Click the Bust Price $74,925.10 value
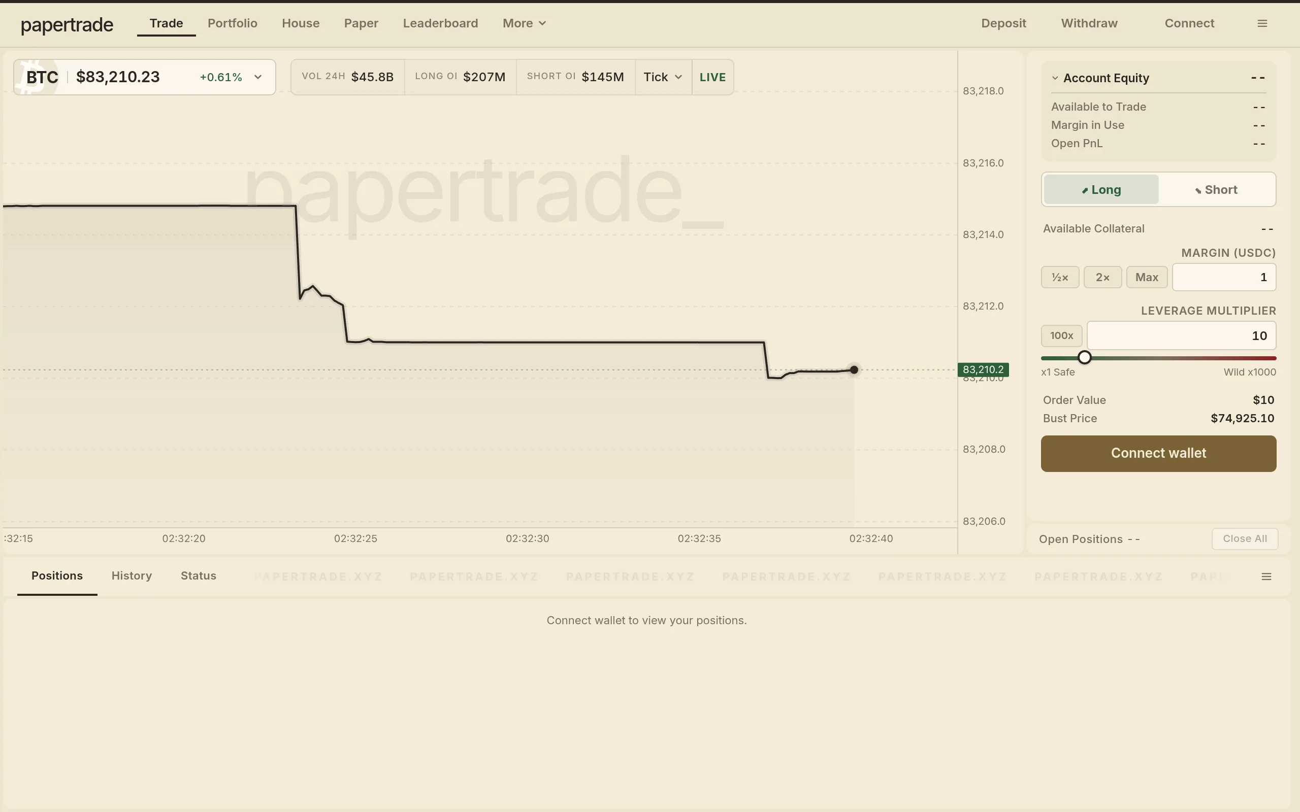Image resolution: width=1300 pixels, height=812 pixels. 1242,418
